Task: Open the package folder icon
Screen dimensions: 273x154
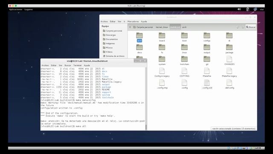Action: tap(229, 47)
